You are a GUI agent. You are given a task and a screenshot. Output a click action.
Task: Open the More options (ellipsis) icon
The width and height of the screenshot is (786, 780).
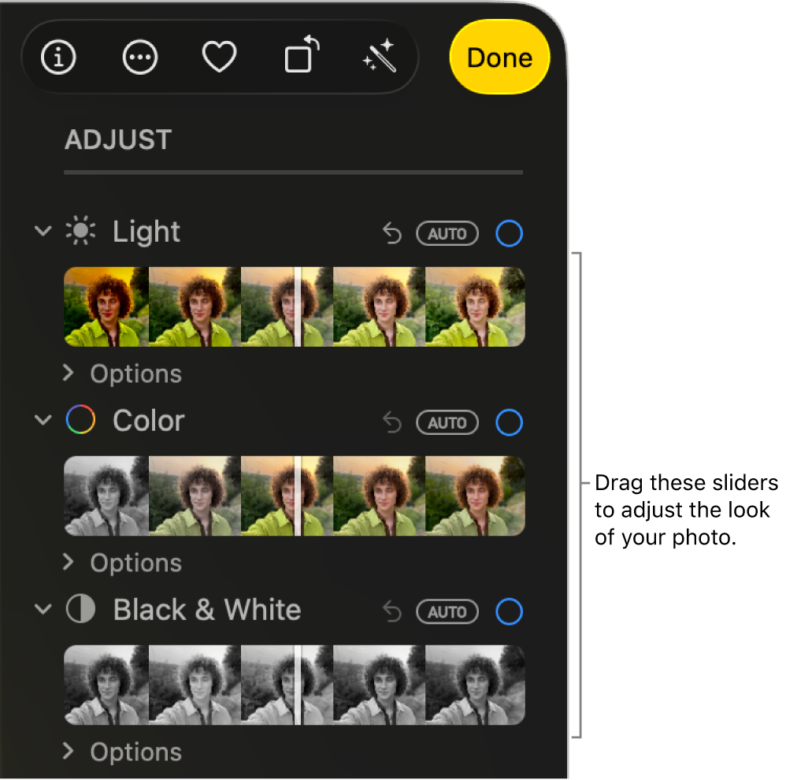pyautogui.click(x=139, y=57)
